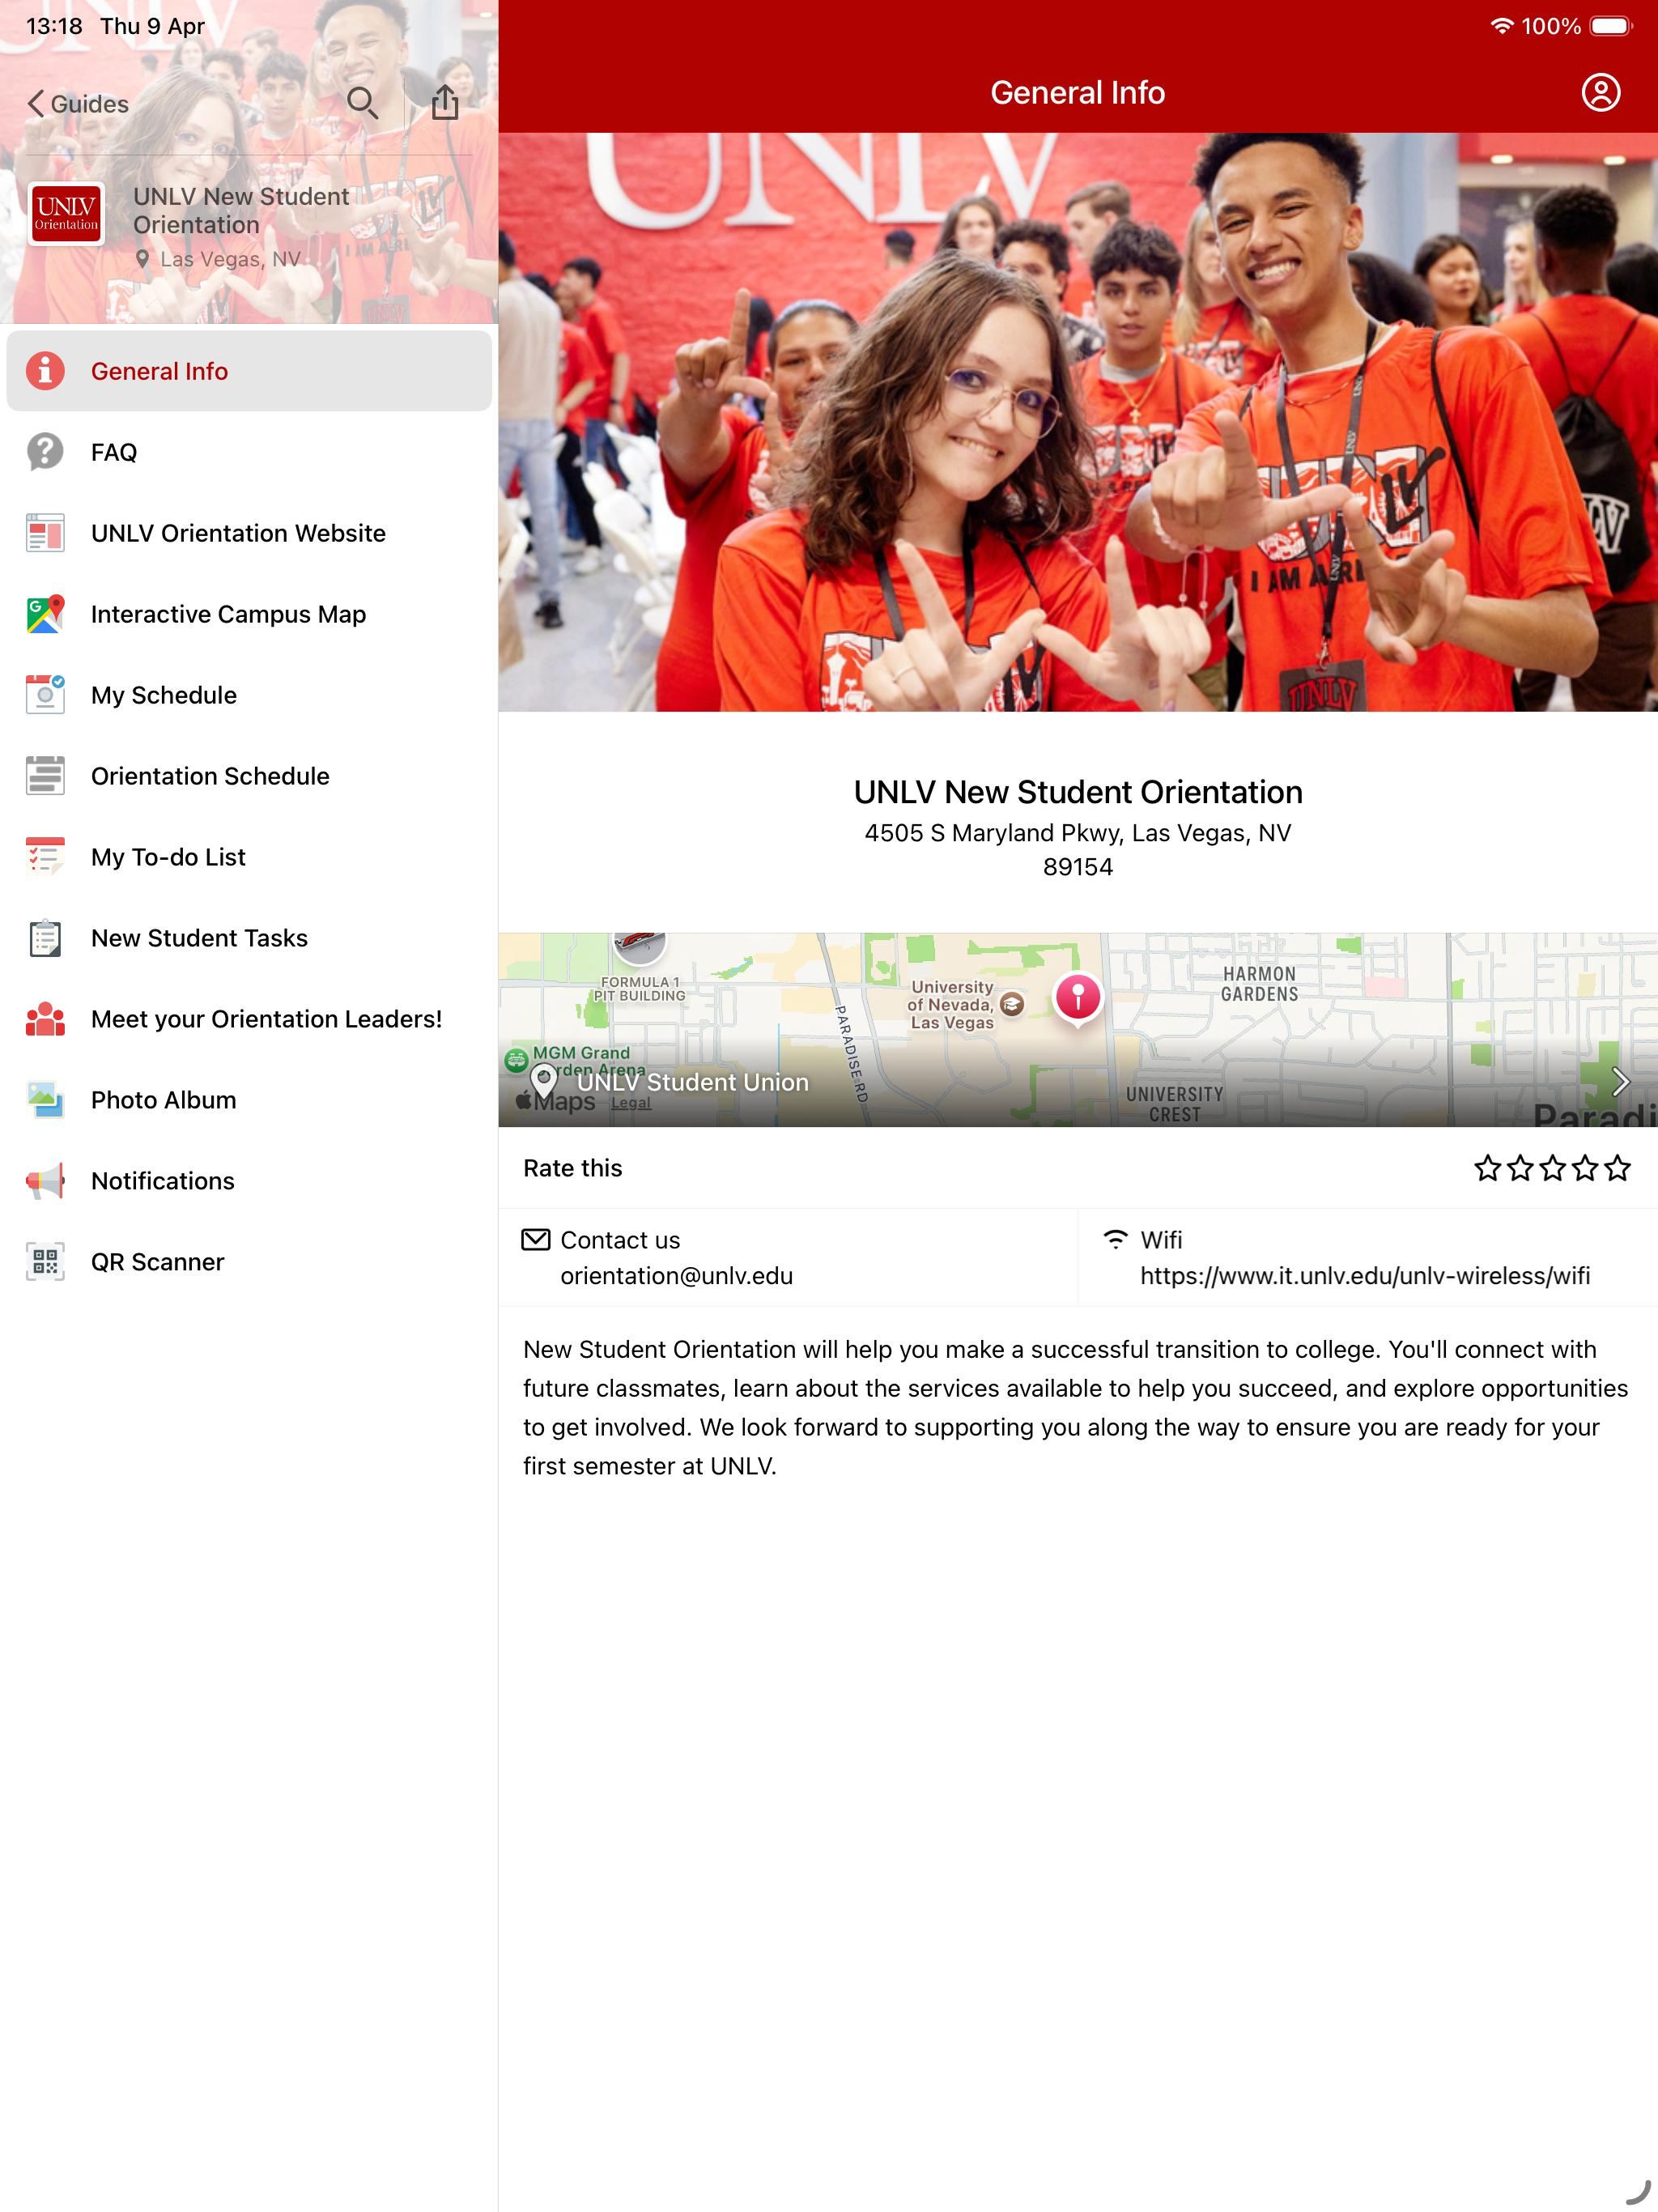This screenshot has width=1658, height=2212.
Task: Open Notifications
Action: coord(249,1181)
